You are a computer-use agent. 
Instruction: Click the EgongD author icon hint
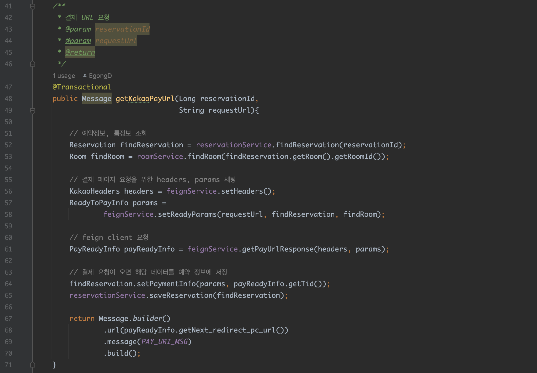coord(84,76)
